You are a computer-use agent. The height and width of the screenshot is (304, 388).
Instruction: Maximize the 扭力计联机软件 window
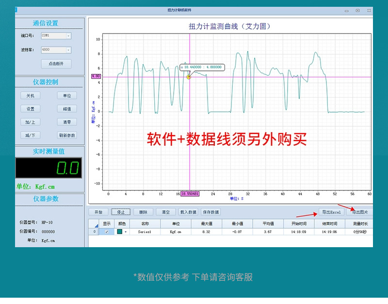coord(357,10)
